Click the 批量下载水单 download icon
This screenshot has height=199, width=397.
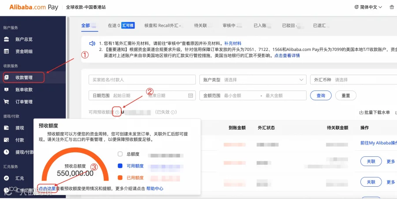point(361,112)
